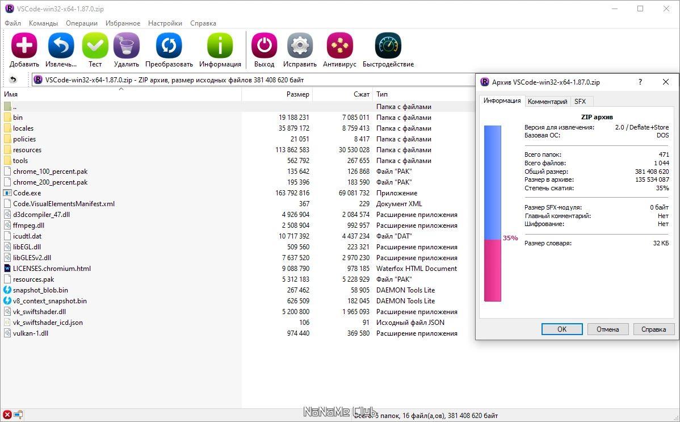The image size is (680, 422).
Task: Open Преобразовать (Convert) tool
Action: (169, 46)
